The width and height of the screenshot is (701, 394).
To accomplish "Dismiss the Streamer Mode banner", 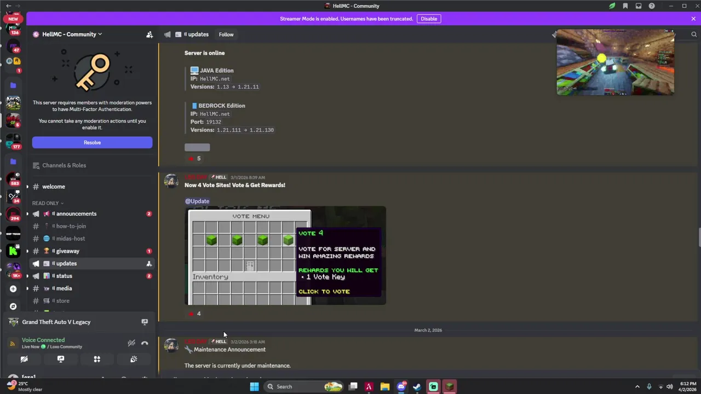I will click(693, 19).
